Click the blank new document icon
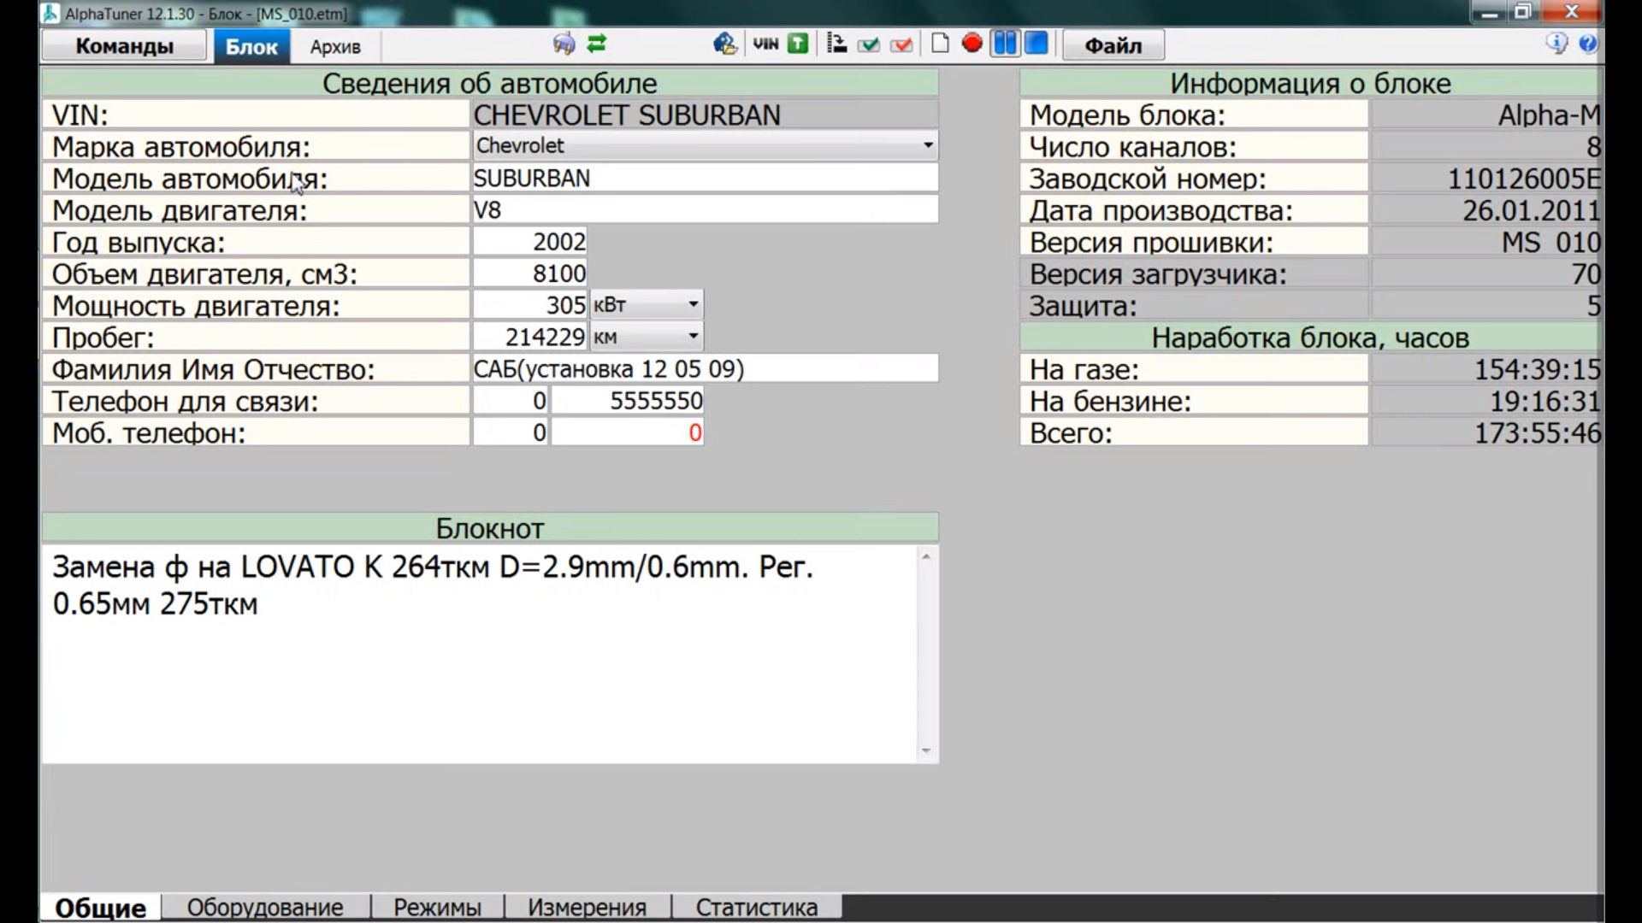The image size is (1642, 923). pyautogui.click(x=940, y=44)
